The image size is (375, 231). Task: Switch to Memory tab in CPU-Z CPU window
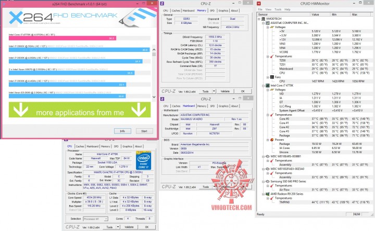(105, 146)
